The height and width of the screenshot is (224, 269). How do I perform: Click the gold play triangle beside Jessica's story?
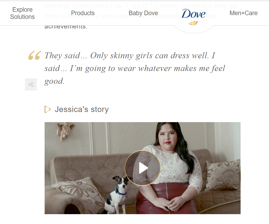[48, 109]
